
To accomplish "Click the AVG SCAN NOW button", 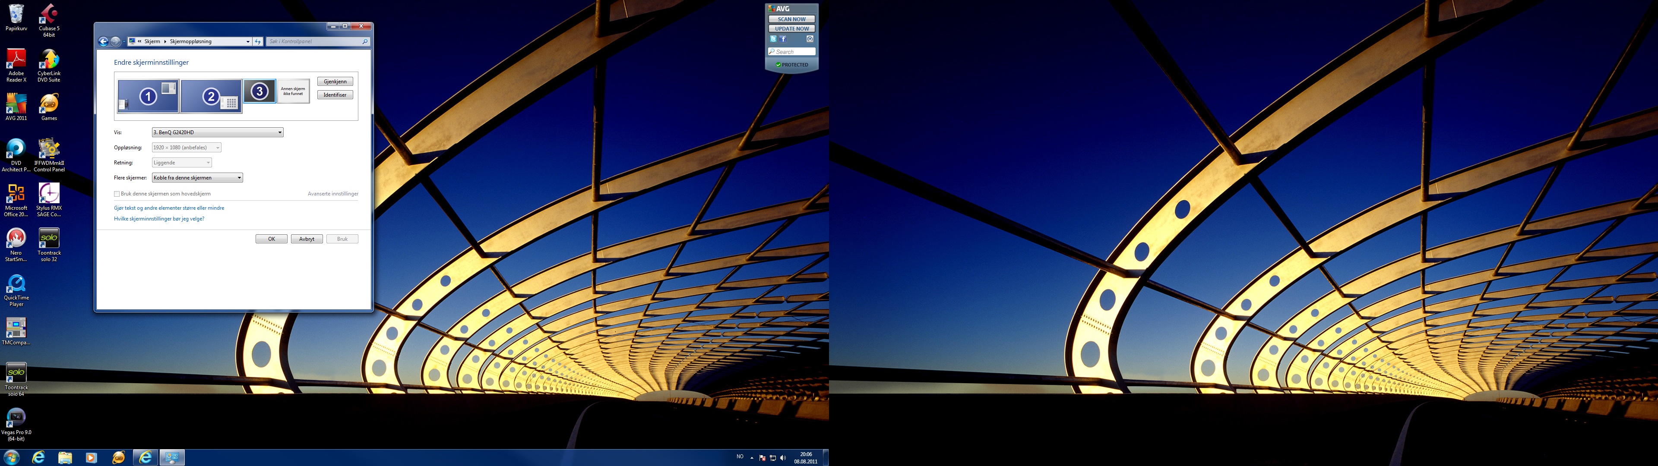I will 792,19.
